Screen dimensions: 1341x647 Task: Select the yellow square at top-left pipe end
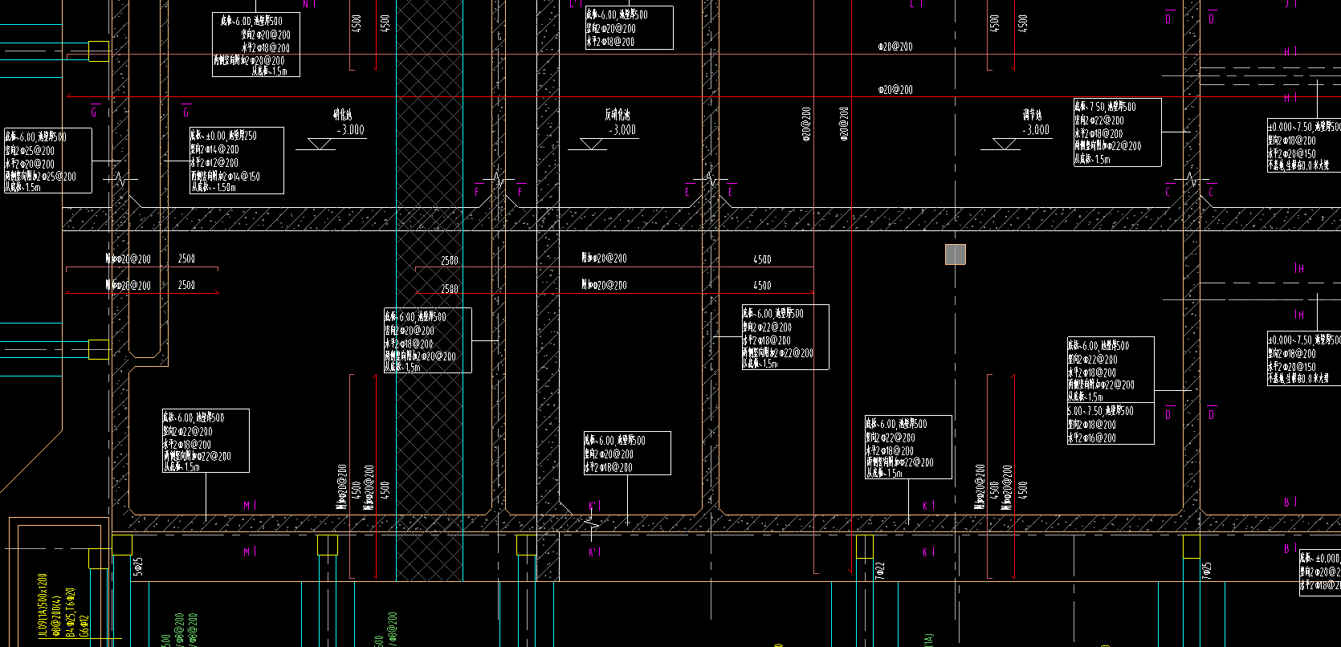coord(99,51)
